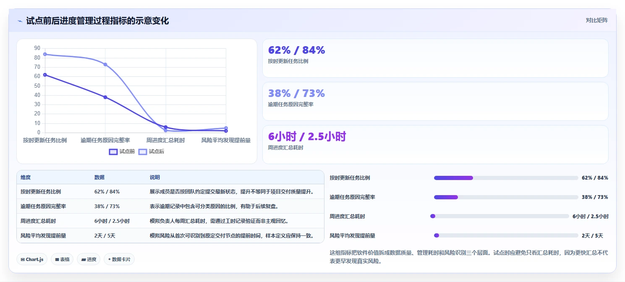
Task: Click the large 6小时 / 2.5小时 card value
Action: click(307, 136)
